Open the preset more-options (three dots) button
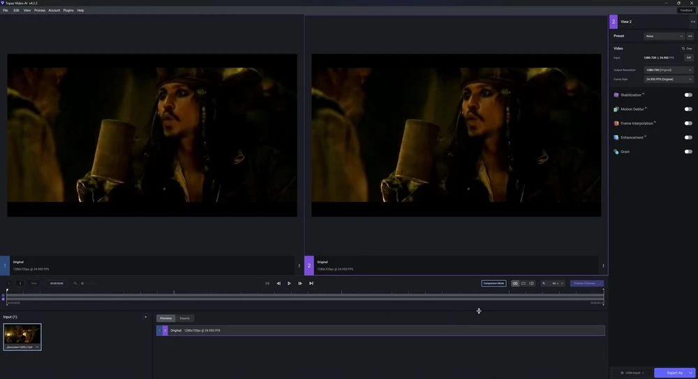The height and width of the screenshot is (379, 698). (690, 36)
